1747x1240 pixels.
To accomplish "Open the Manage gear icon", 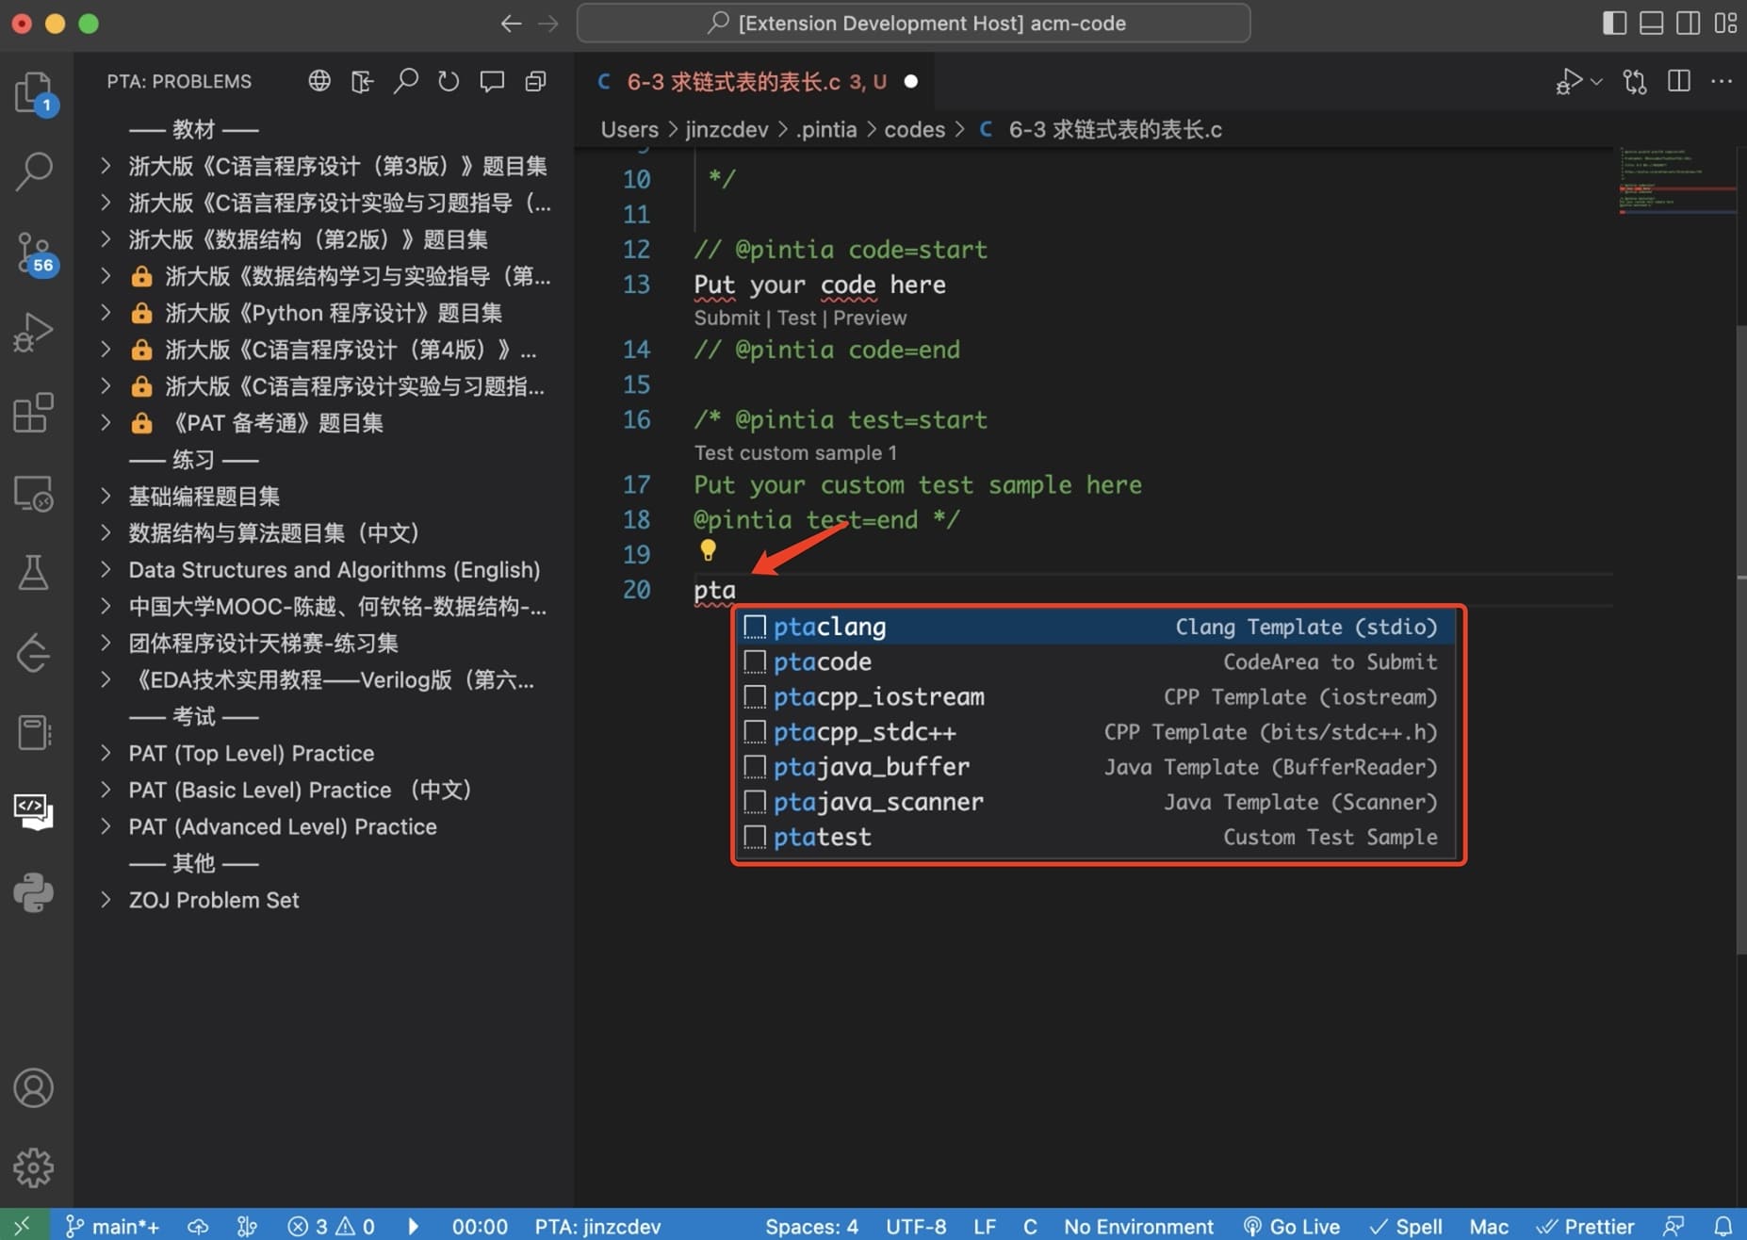I will click(x=34, y=1168).
